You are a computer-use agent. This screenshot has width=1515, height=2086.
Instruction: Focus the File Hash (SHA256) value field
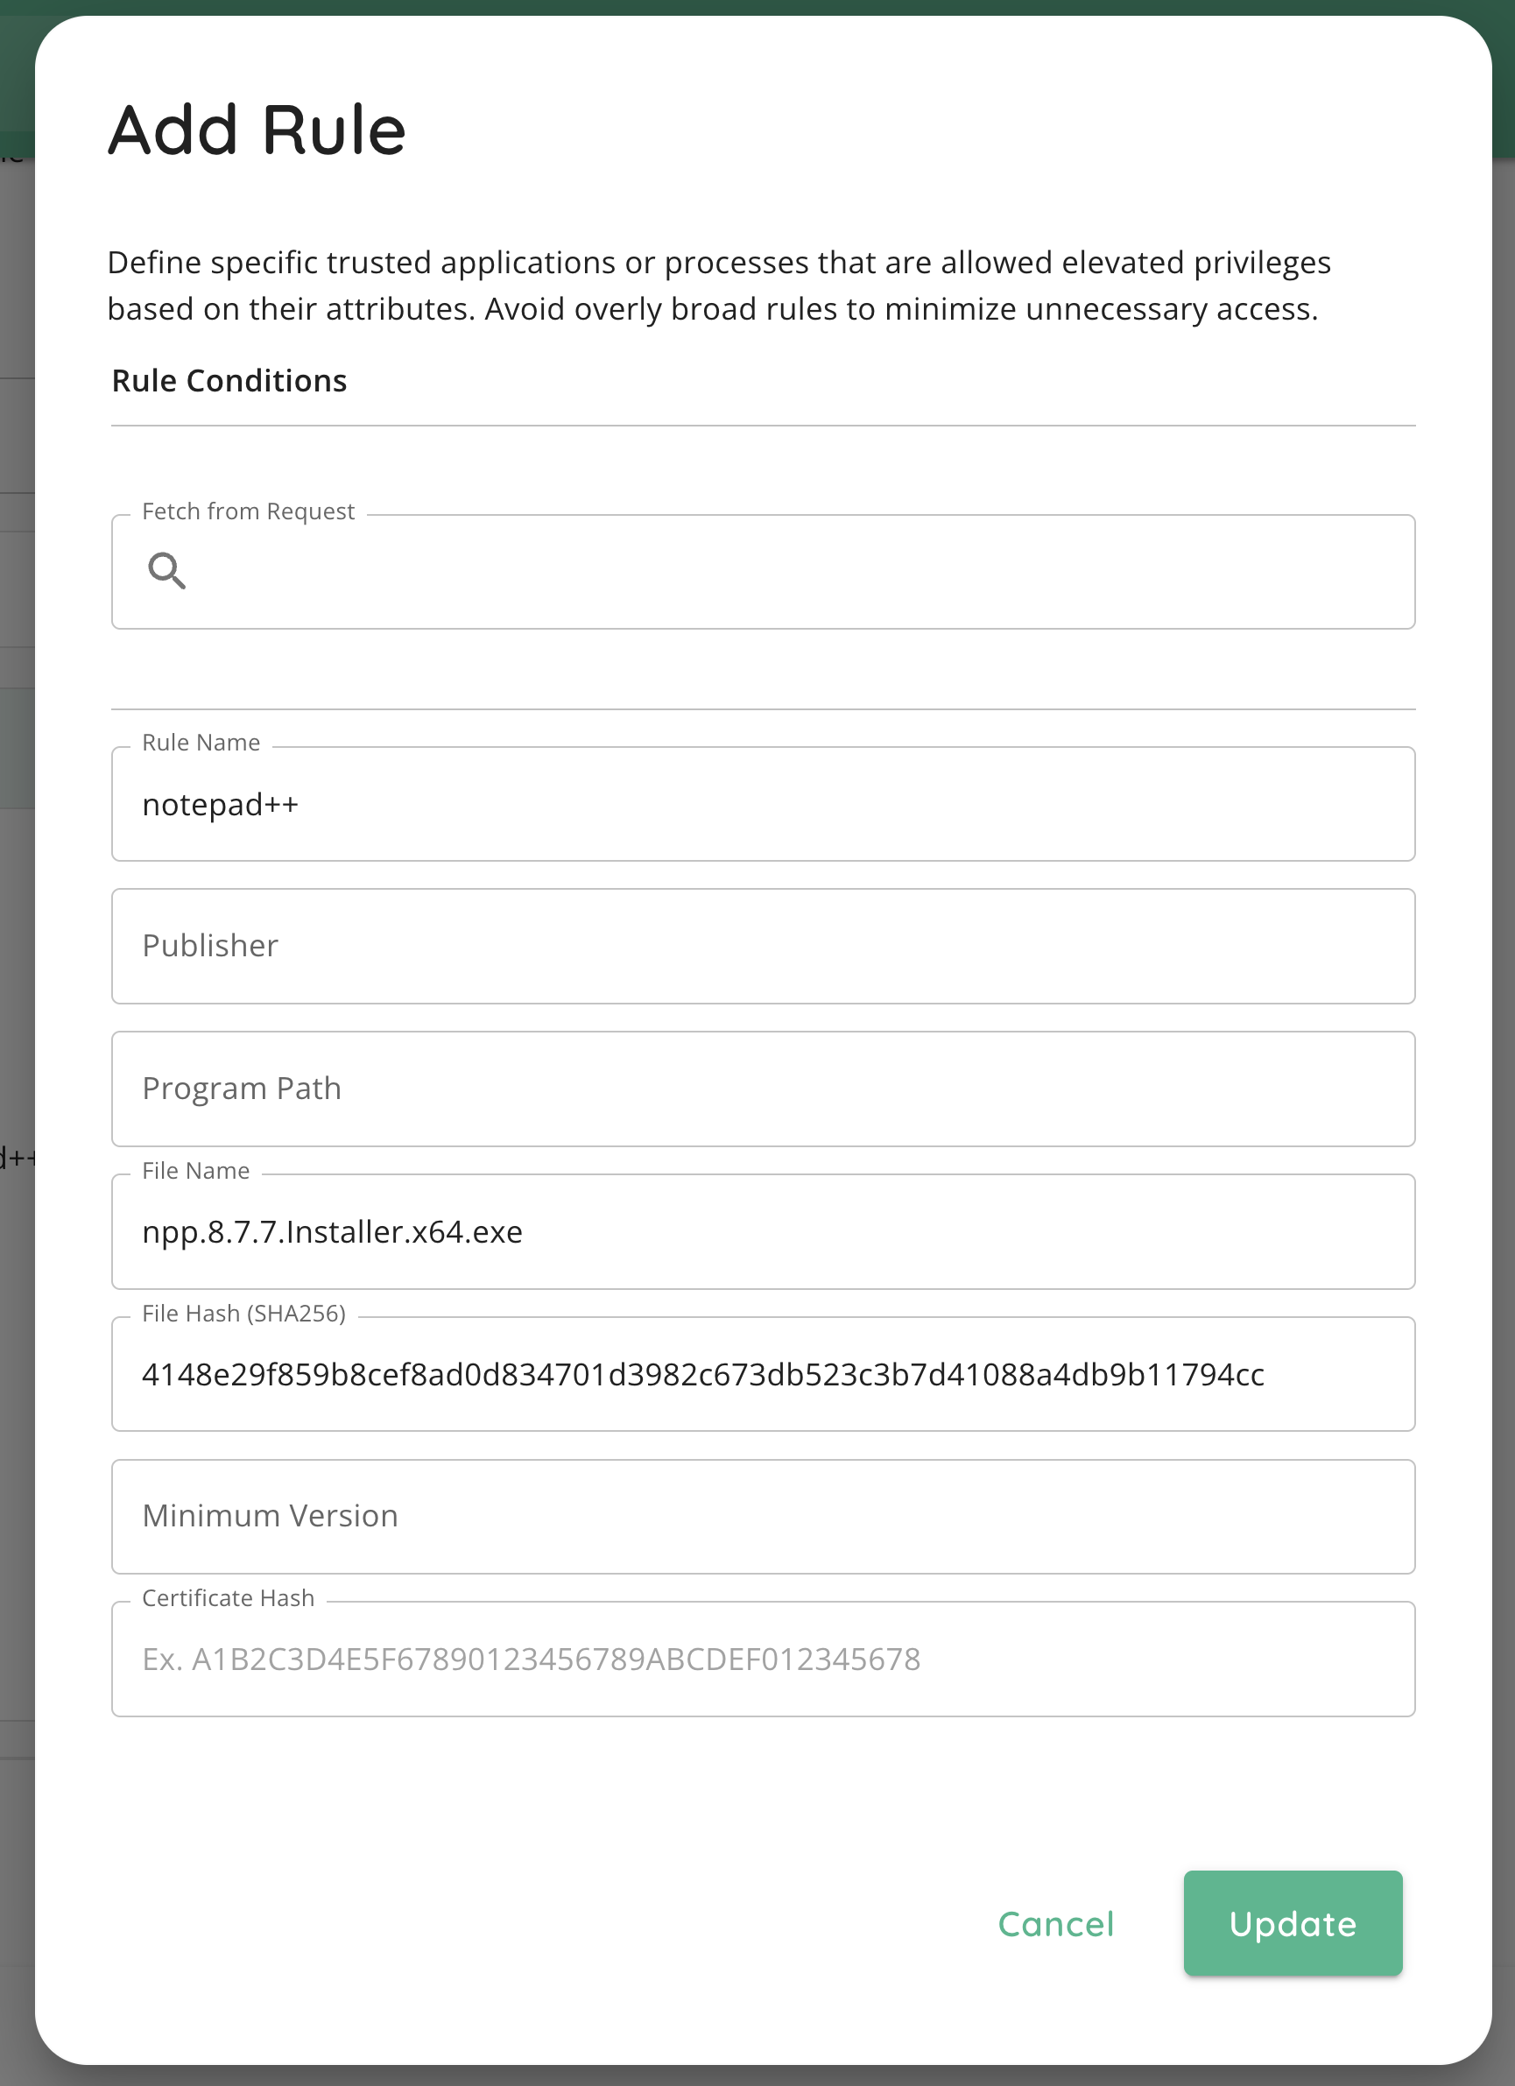pos(763,1374)
